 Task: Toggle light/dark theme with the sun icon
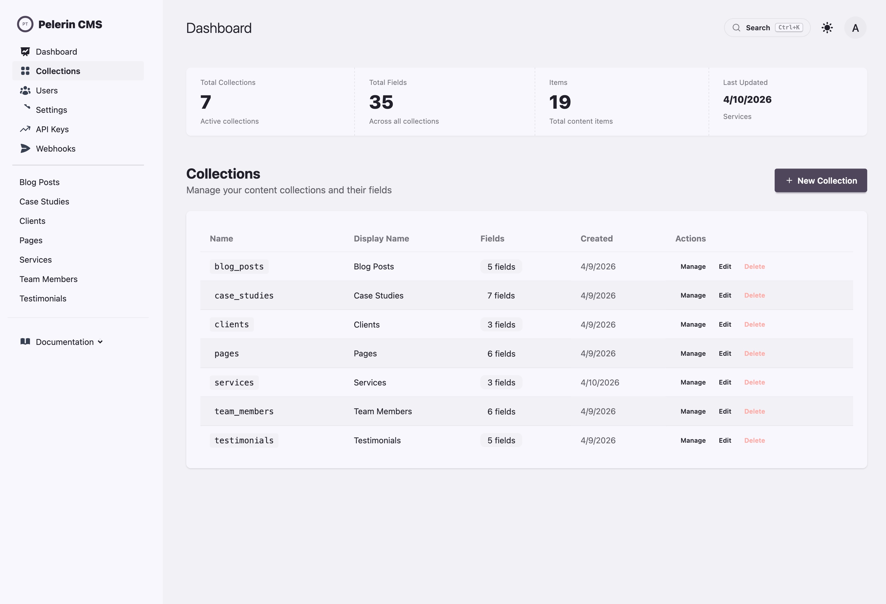(827, 27)
